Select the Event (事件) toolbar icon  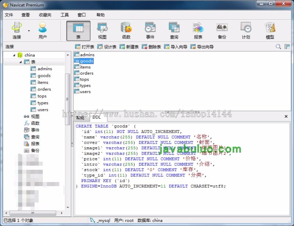[x=150, y=31]
